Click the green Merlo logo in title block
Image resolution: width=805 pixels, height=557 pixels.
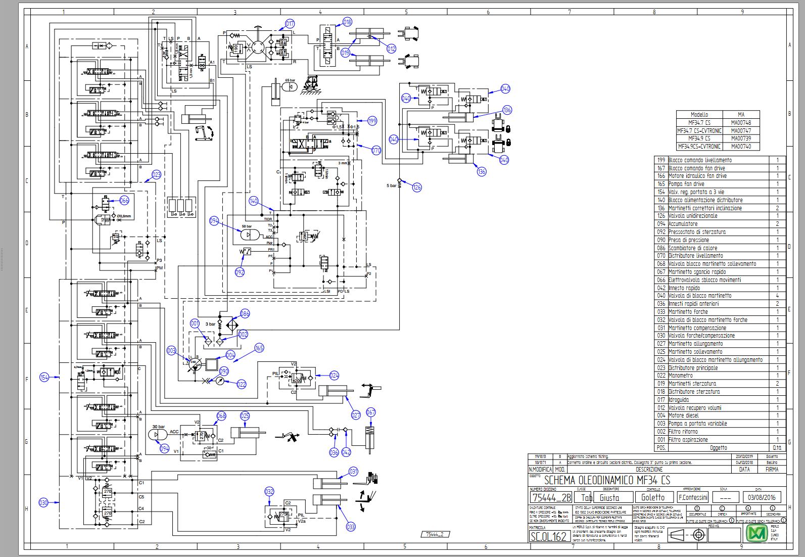[756, 533]
